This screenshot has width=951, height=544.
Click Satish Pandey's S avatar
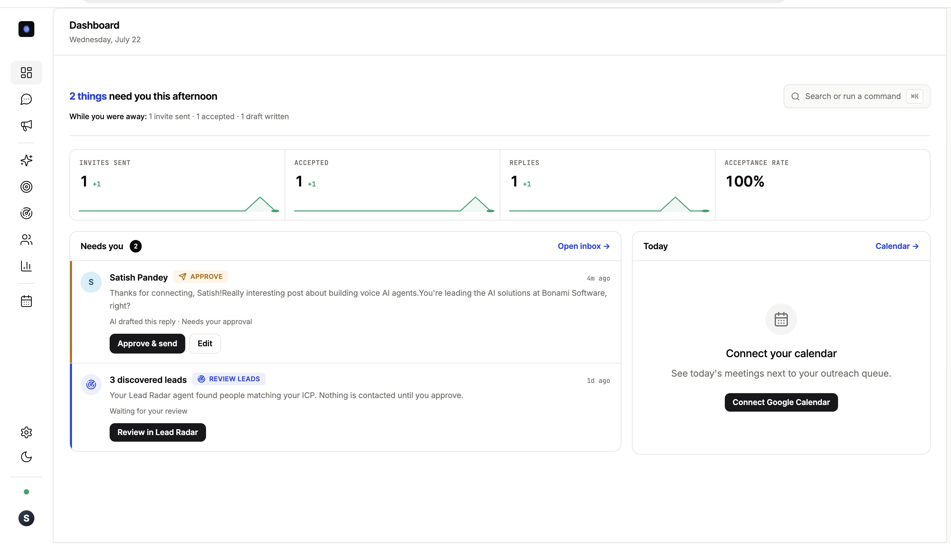pos(91,282)
